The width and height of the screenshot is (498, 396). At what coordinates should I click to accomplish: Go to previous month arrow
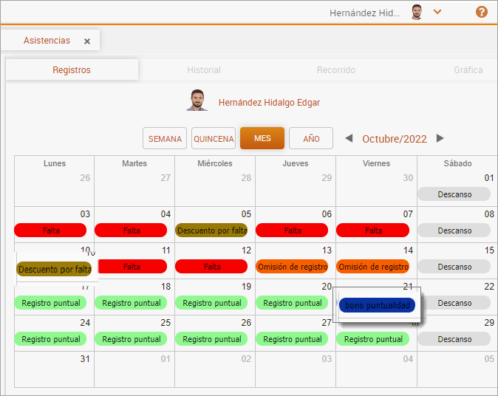(349, 138)
